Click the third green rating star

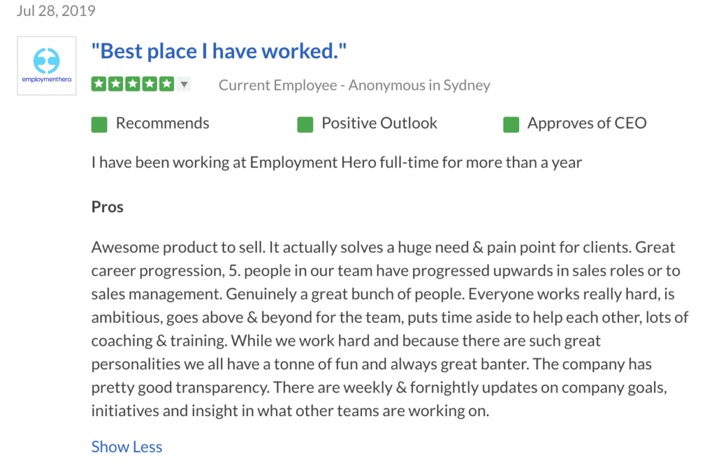pyautogui.click(x=133, y=83)
